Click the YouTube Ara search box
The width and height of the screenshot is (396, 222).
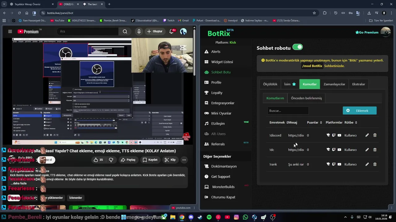coord(88,31)
